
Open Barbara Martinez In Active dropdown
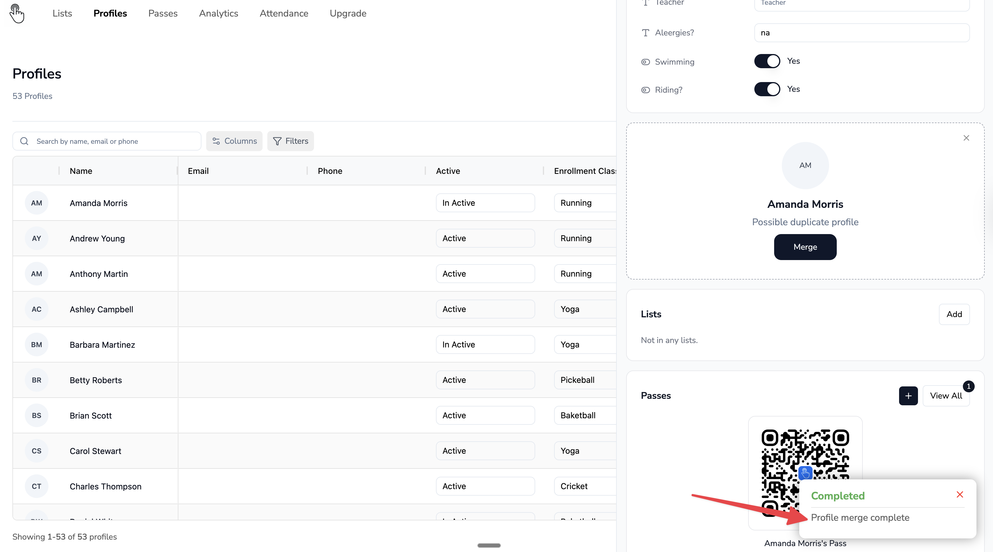[485, 345]
